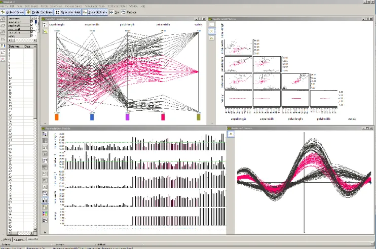Switch to the Labeling tab at bottom left

point(6,239)
